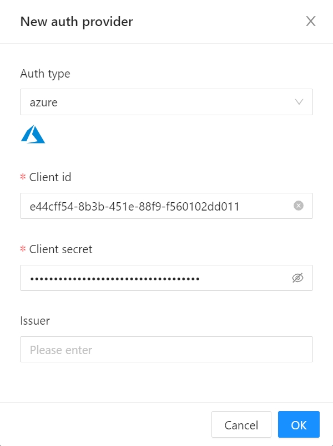Click the empty Issuer input field

coord(166,350)
